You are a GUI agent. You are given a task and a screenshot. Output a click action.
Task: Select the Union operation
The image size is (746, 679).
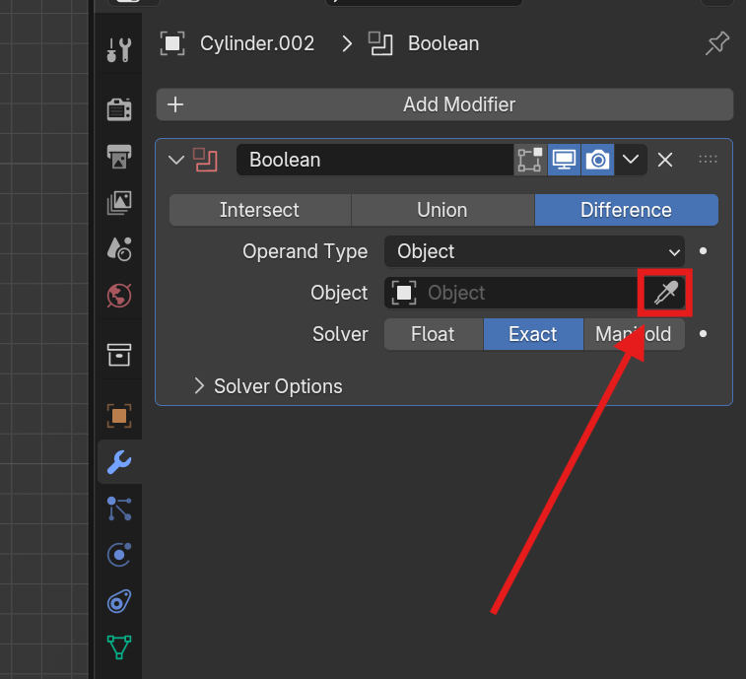coord(442,210)
